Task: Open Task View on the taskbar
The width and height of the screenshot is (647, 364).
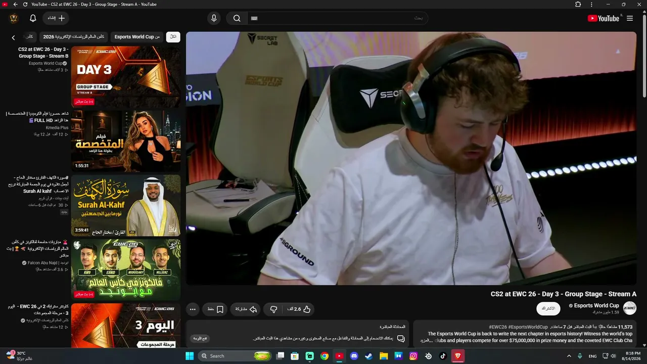Action: point(280,356)
